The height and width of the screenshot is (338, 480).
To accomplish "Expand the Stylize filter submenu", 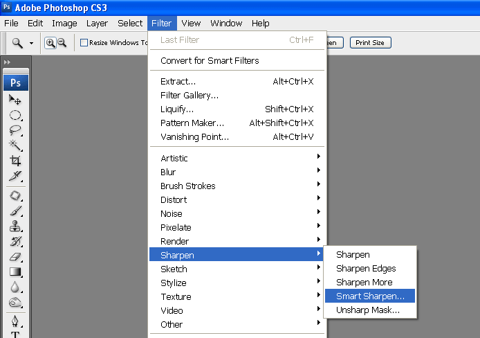I will pos(237,283).
